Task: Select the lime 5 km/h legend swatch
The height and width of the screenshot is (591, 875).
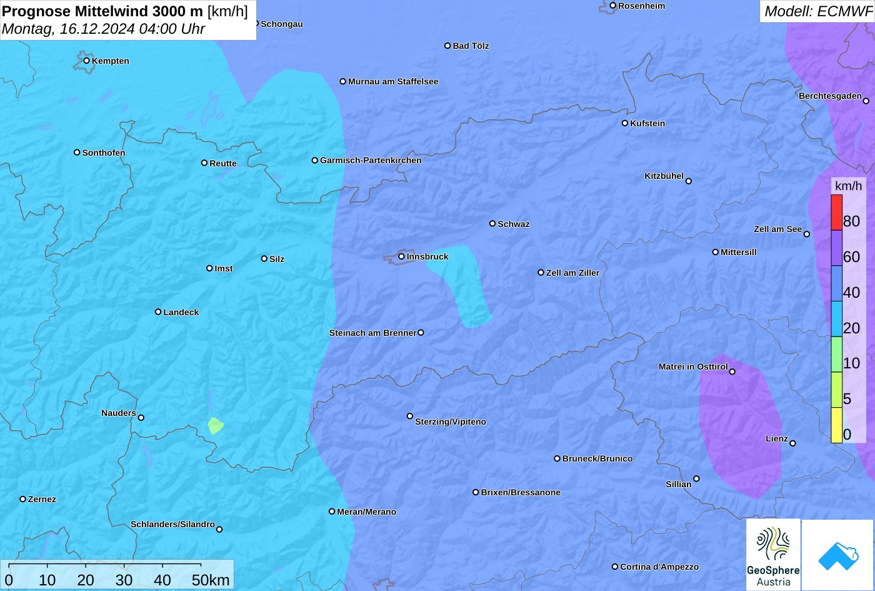Action: 836,390
